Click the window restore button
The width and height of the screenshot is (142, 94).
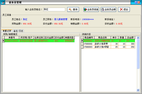point(136,2)
